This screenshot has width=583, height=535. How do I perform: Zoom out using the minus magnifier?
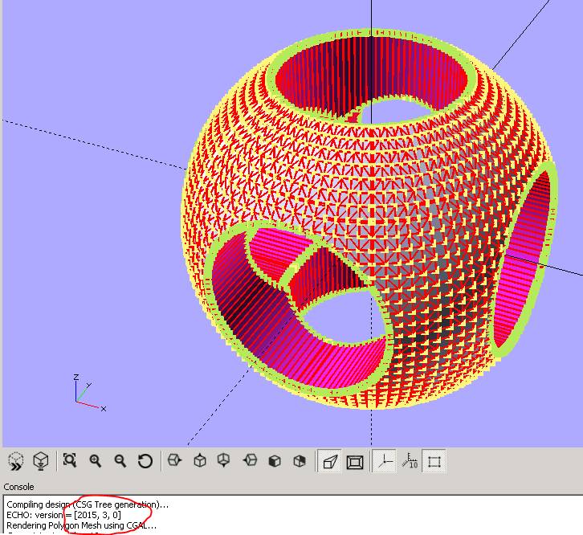pos(120,461)
